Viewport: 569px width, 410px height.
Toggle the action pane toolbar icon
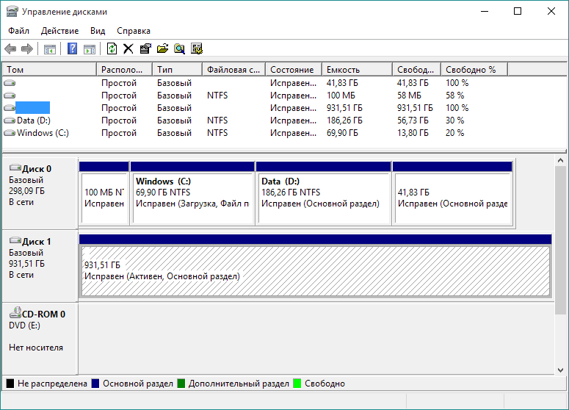pyautogui.click(x=90, y=49)
